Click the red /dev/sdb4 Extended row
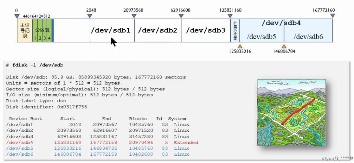The height and width of the screenshot is (163, 354). [102, 142]
